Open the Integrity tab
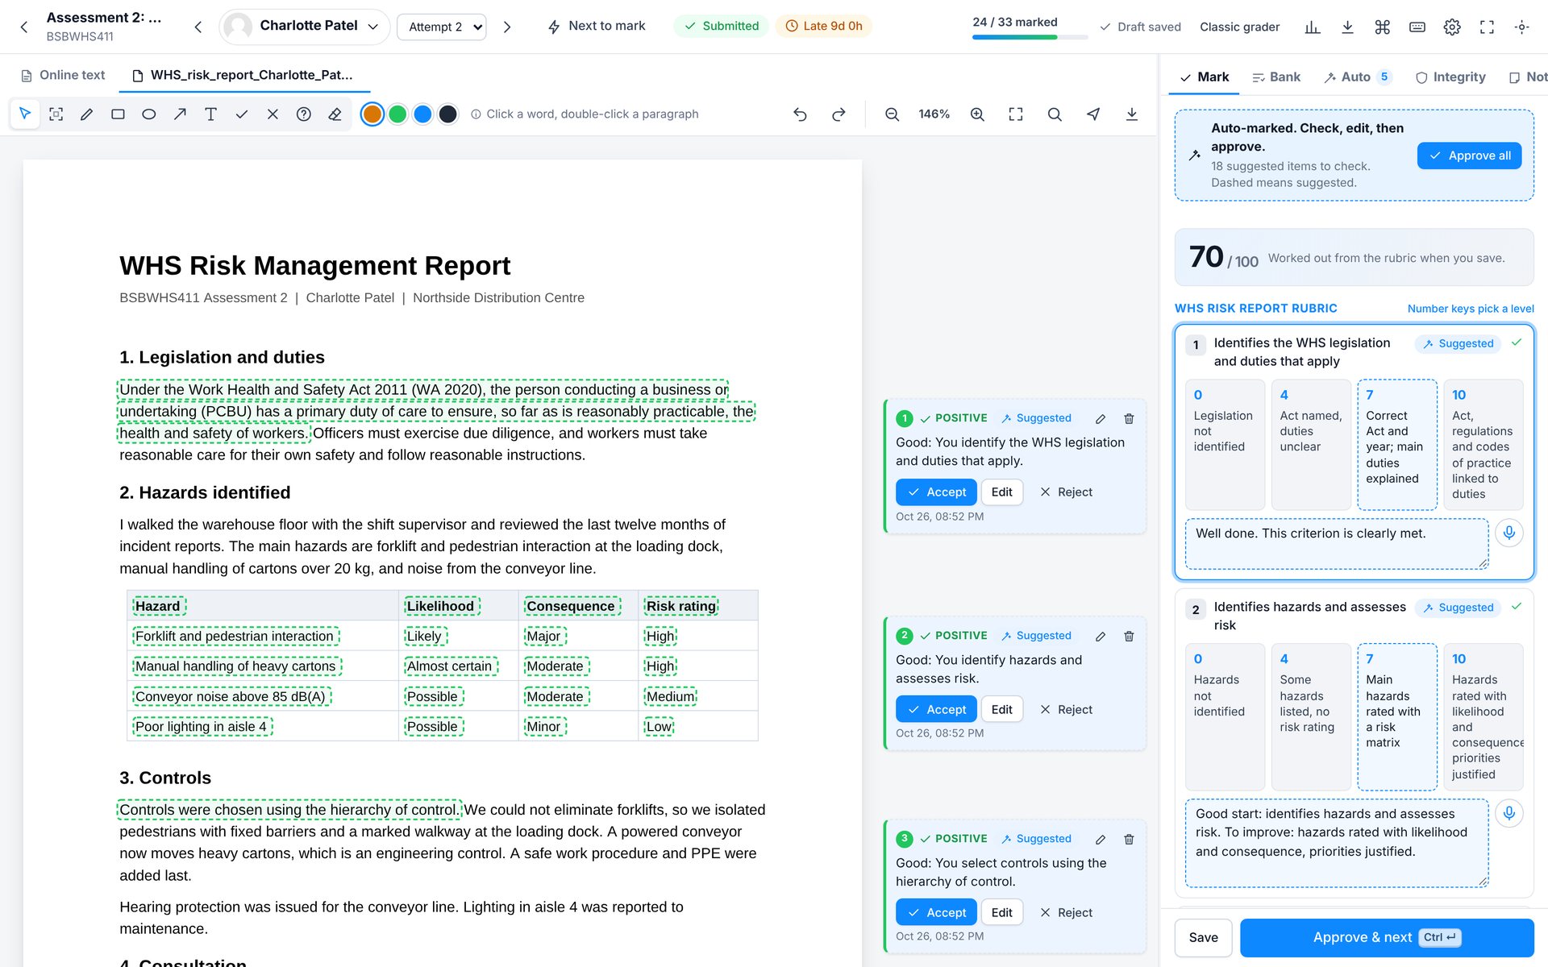This screenshot has width=1548, height=967. click(x=1451, y=77)
